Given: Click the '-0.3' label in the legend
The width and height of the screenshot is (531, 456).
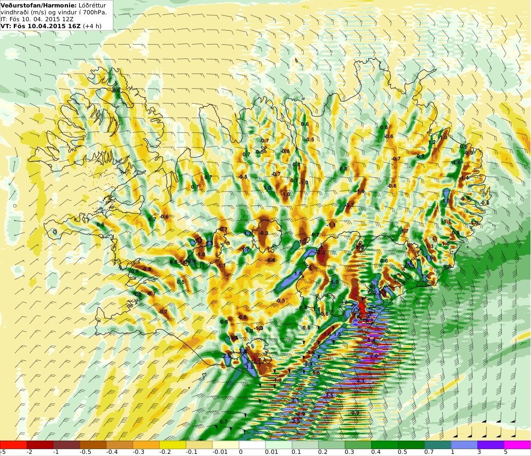Looking at the screenshot, I should pos(138,452).
